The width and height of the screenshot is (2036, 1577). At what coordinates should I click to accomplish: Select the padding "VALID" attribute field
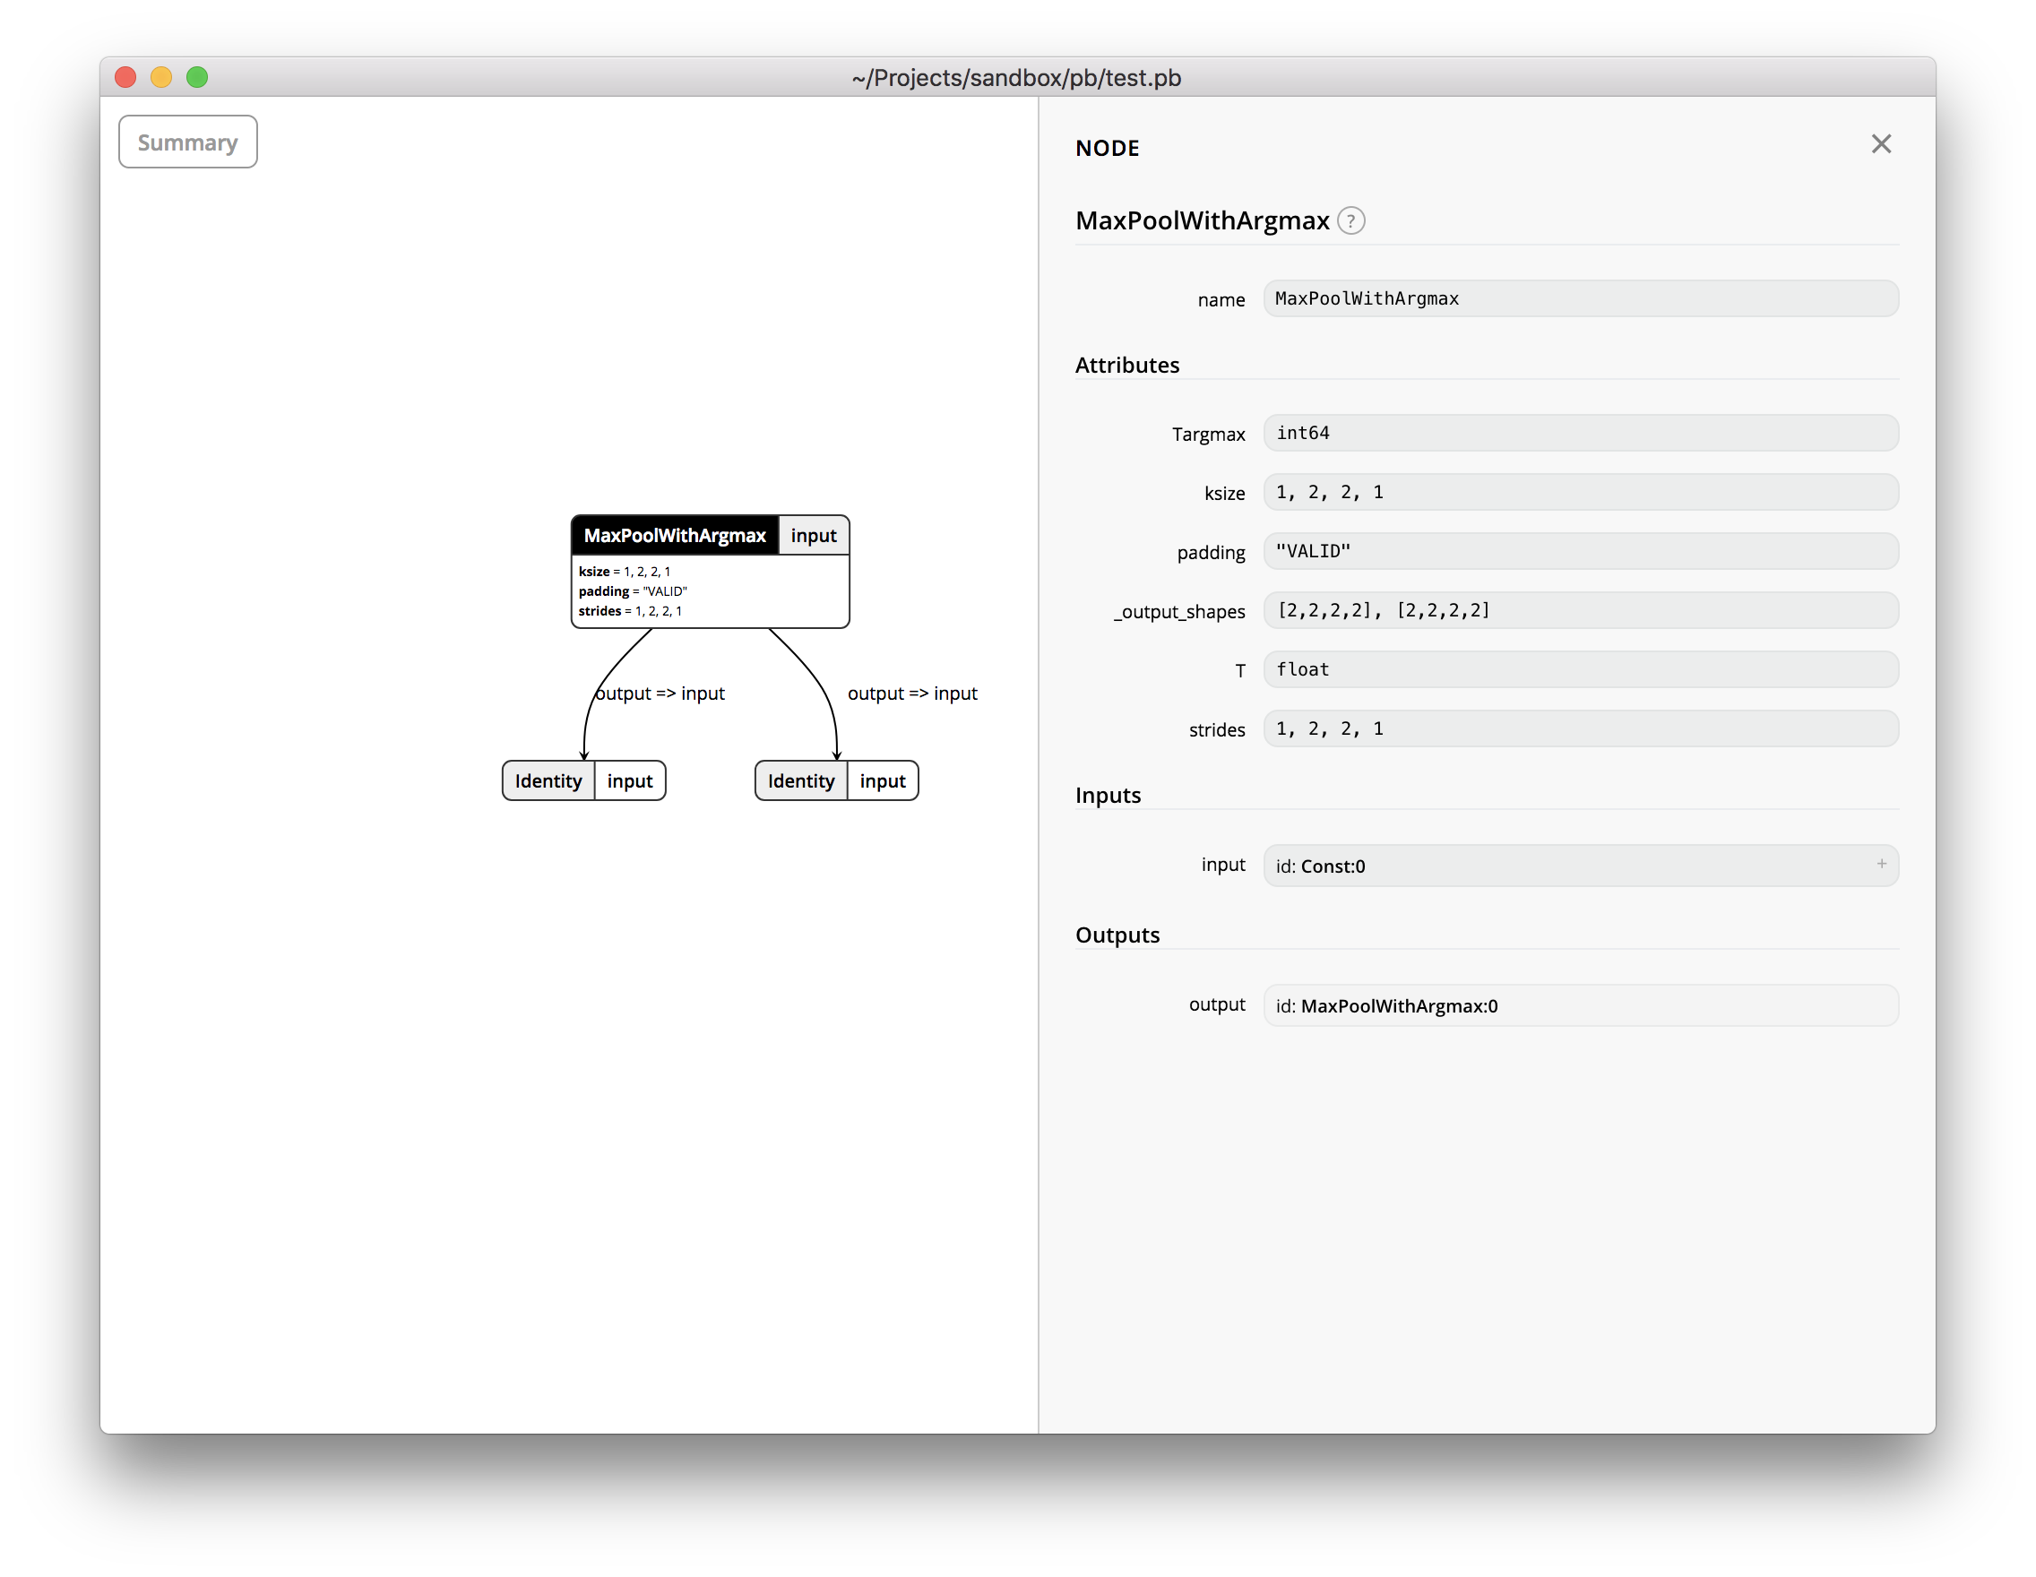1580,551
